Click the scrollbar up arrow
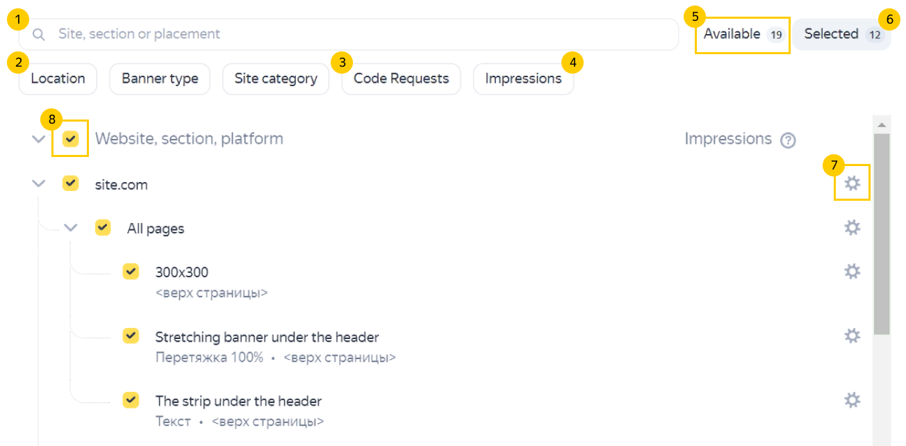Screen dimensions: 906x446 [882, 125]
